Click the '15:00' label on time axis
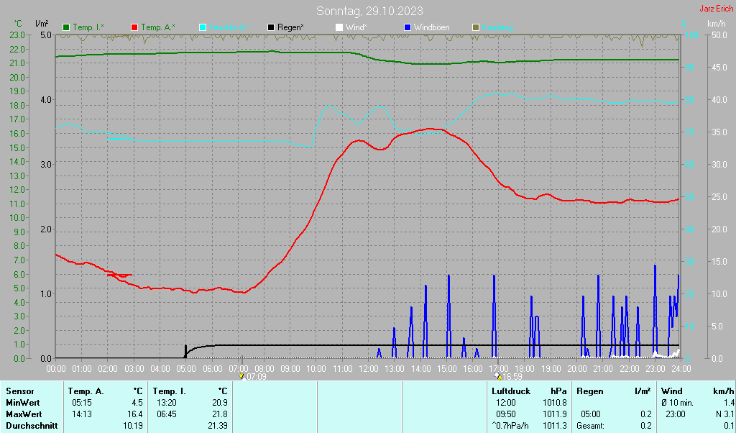Image resolution: width=736 pixels, height=433 pixels. (x=446, y=369)
